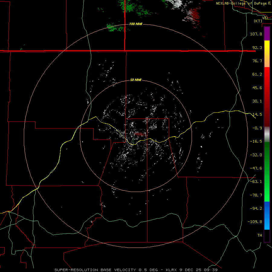
Task: Click the red outbound velocity patch near radar center
Action: [x=140, y=134]
